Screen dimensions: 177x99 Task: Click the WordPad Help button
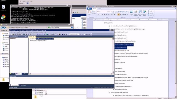click(x=175, y=9)
